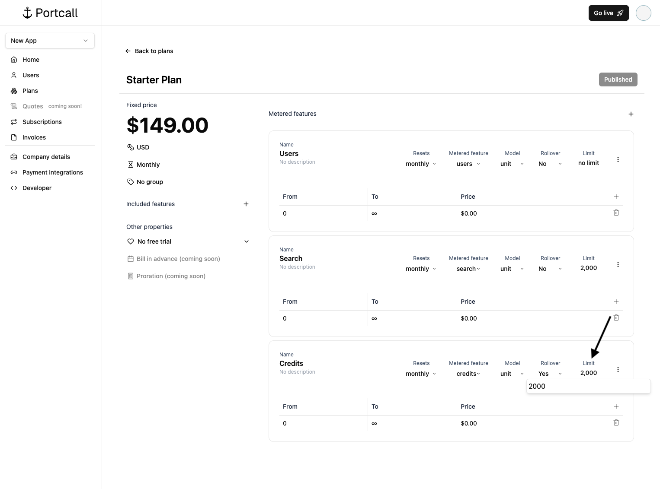Click the Credits limit input field
Image resolution: width=660 pixels, height=489 pixels.
[x=588, y=386]
